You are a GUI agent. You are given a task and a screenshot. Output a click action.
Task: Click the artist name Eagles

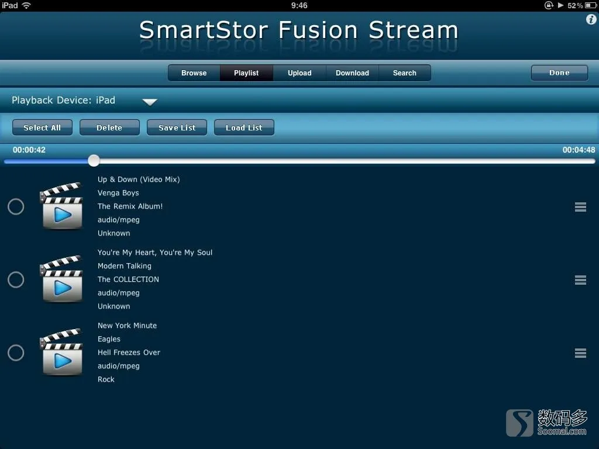109,339
